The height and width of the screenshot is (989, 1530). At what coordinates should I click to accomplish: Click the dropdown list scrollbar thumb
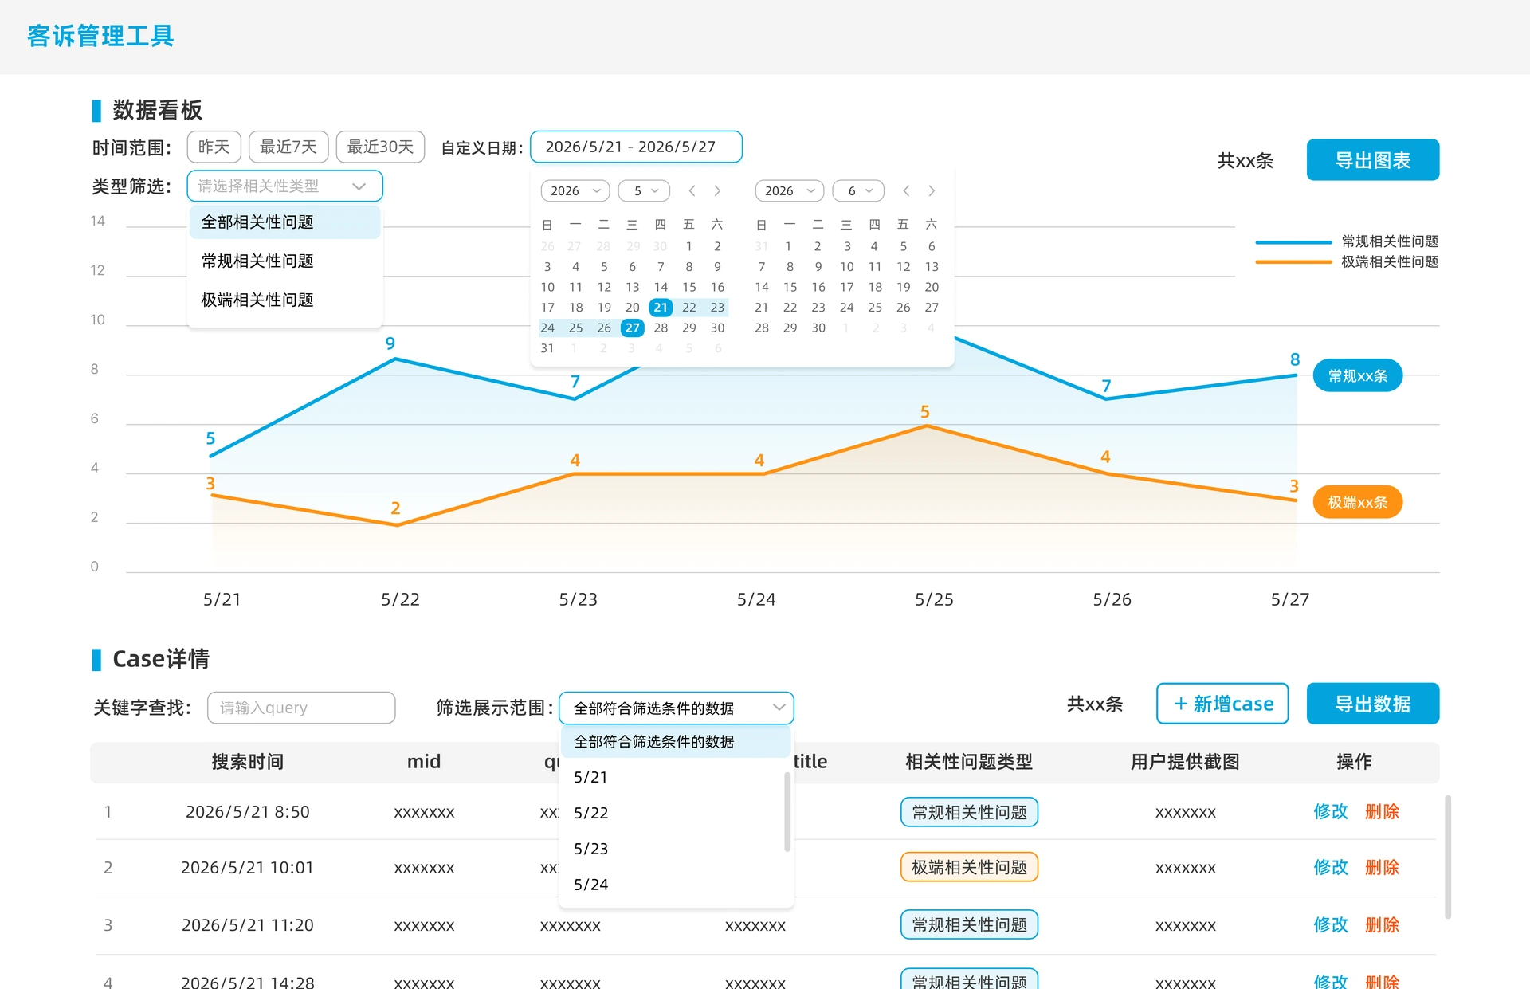(787, 813)
